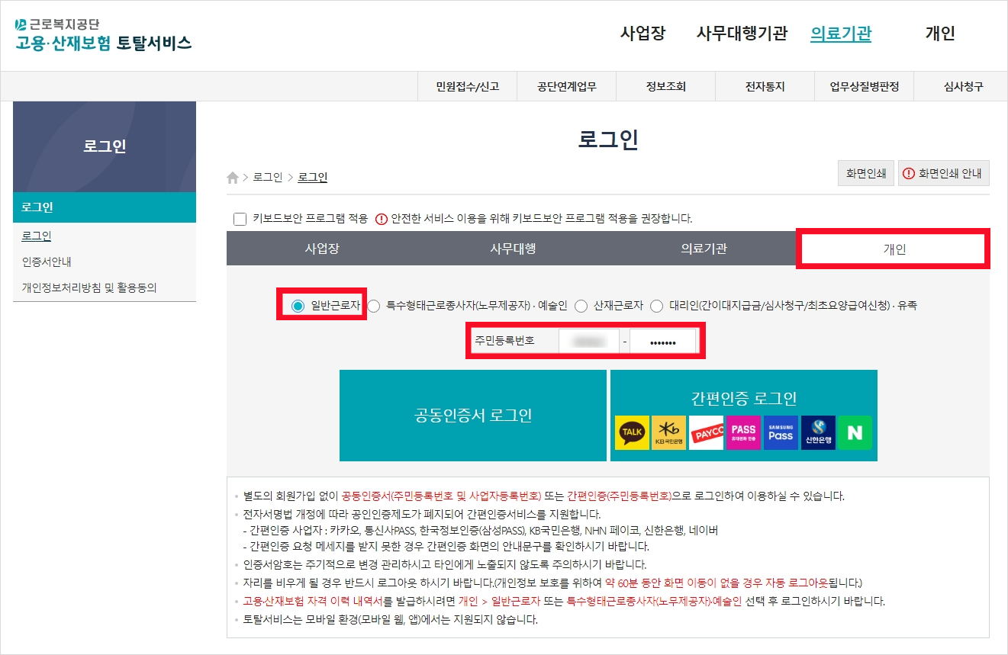Click the home icon in breadcrumb
Image resolution: width=1008 pixels, height=655 pixels.
tap(233, 178)
